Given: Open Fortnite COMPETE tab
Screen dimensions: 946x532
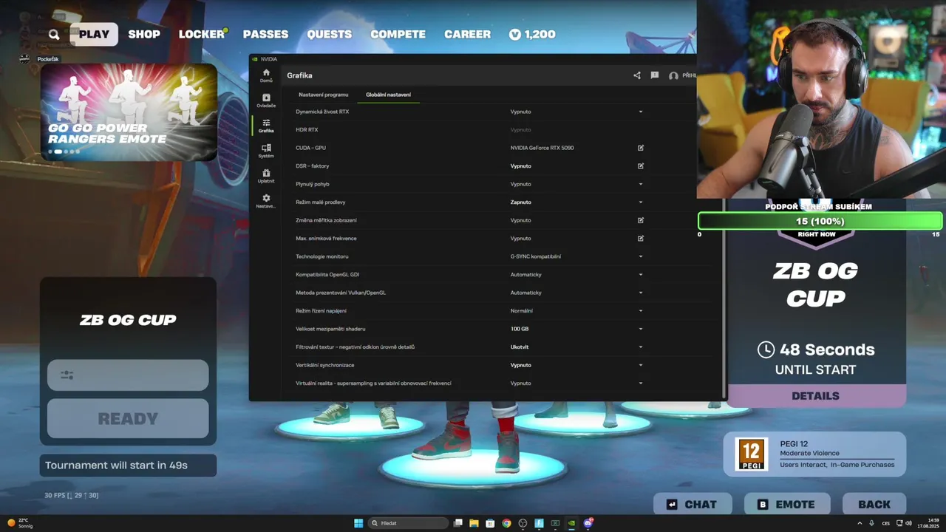Looking at the screenshot, I should coord(398,34).
